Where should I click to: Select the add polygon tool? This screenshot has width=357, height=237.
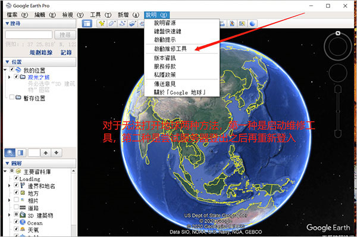[x=112, y=23]
